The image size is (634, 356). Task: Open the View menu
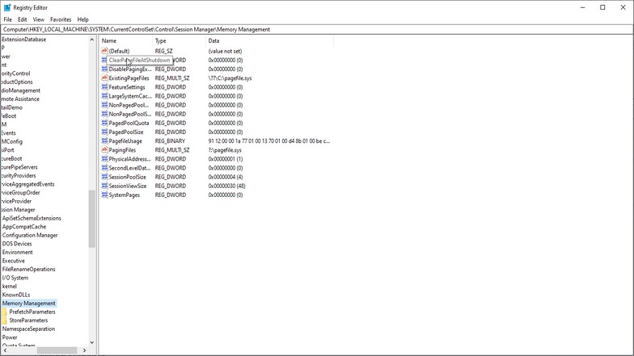coord(39,19)
